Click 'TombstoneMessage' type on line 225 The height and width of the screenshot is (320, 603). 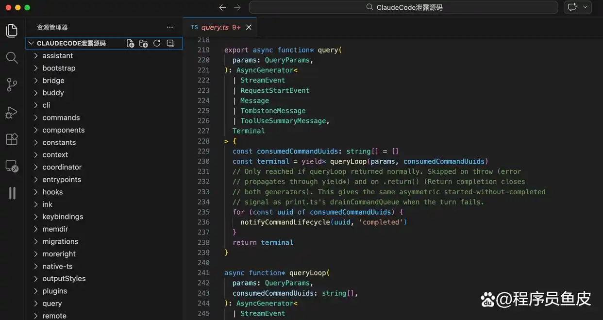273,111
